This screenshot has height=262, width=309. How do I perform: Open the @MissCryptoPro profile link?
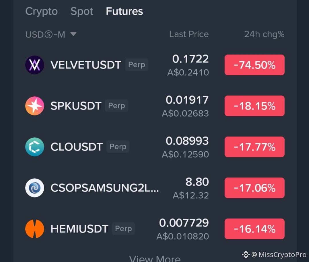tap(279, 255)
